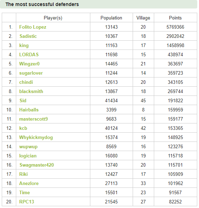199x208 pixels.
Task: Open the LORDAS player profile
Action: pos(29,54)
